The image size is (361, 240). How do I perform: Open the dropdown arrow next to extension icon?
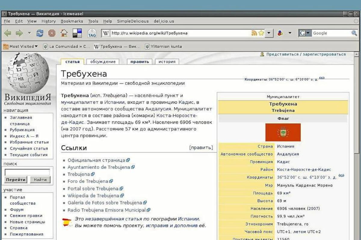point(290,33)
